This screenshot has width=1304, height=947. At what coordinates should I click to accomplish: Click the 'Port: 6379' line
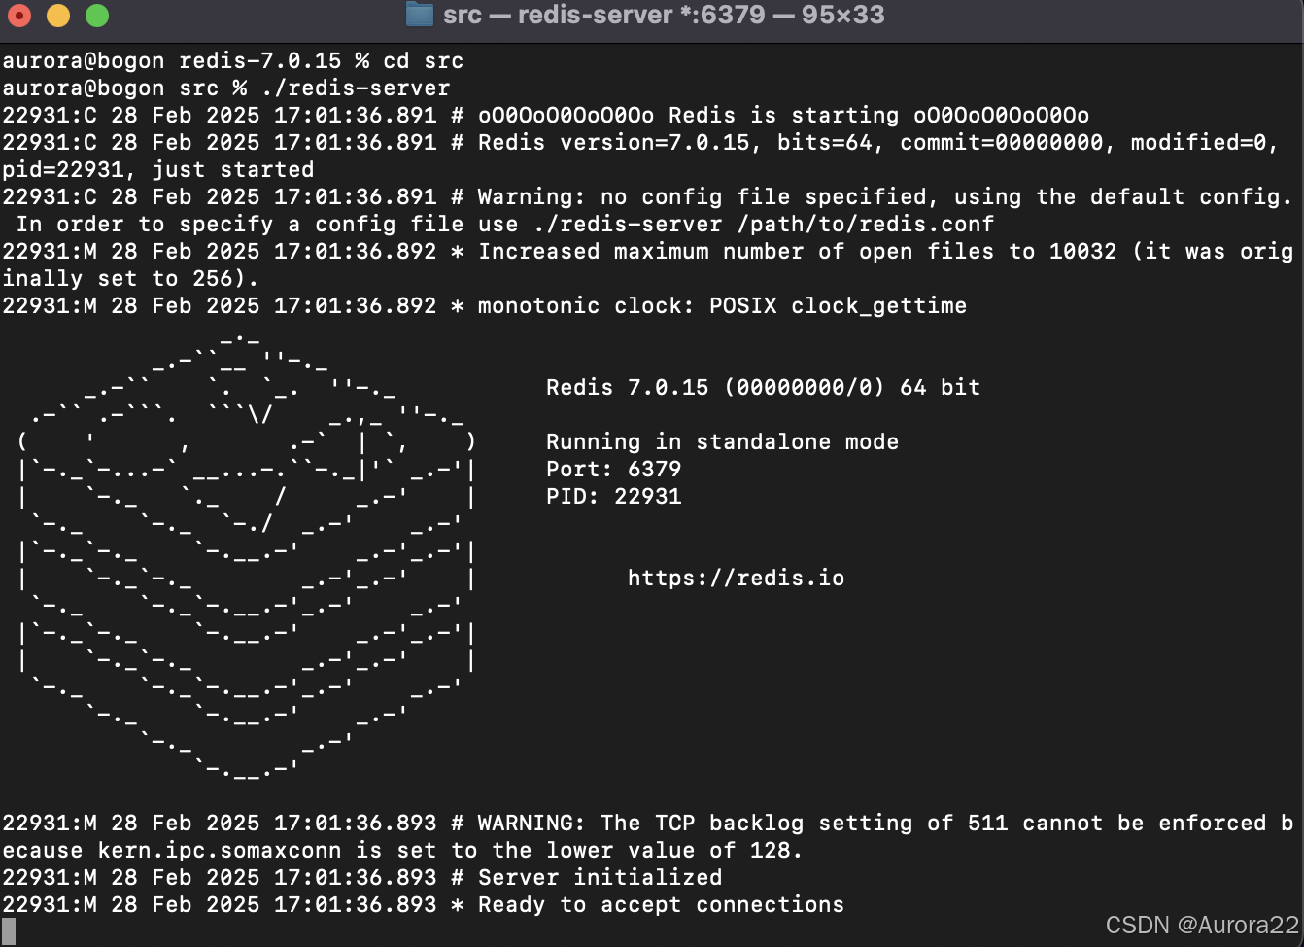[613, 469]
